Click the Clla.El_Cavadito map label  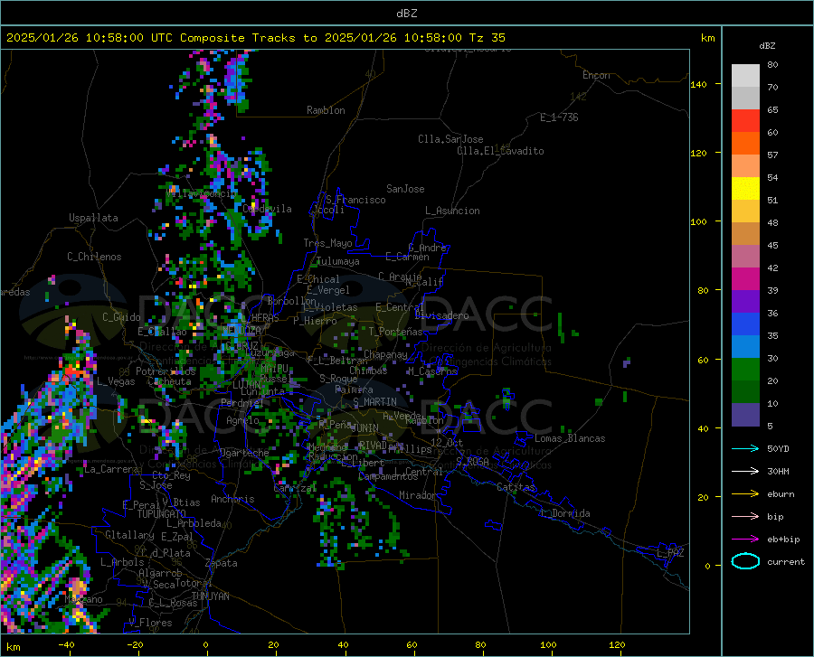(500, 151)
